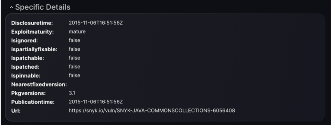Screen dimensions: 331x125
Task: Click the Url field label
Action: tap(16, 111)
